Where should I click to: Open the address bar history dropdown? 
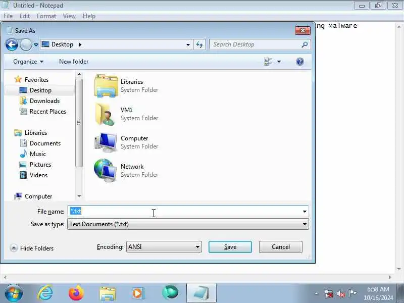coord(188,45)
